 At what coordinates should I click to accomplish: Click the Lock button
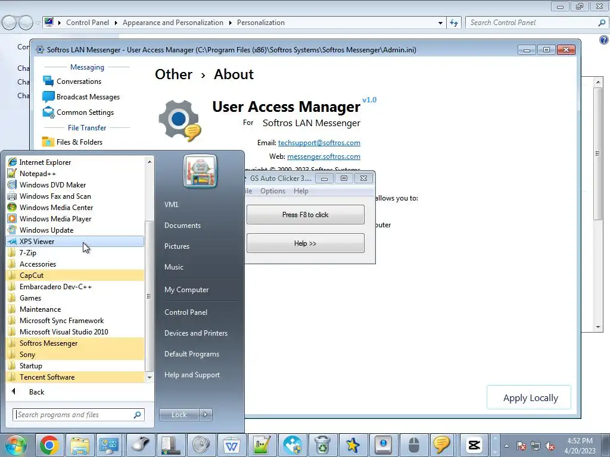179,415
